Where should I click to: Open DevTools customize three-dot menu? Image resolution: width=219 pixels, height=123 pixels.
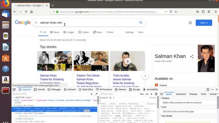pos(212,90)
